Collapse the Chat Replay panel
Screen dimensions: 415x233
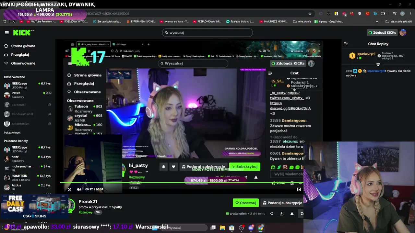tap(346, 44)
